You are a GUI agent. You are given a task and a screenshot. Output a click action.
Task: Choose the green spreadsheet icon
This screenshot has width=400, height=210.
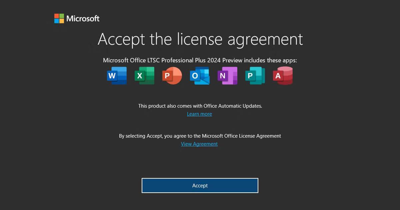click(x=144, y=76)
